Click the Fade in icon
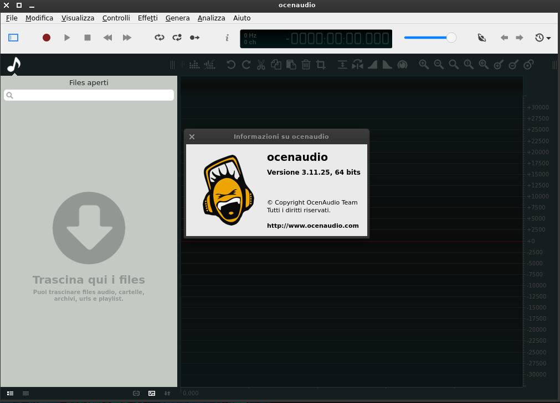560x403 pixels. coord(372,65)
